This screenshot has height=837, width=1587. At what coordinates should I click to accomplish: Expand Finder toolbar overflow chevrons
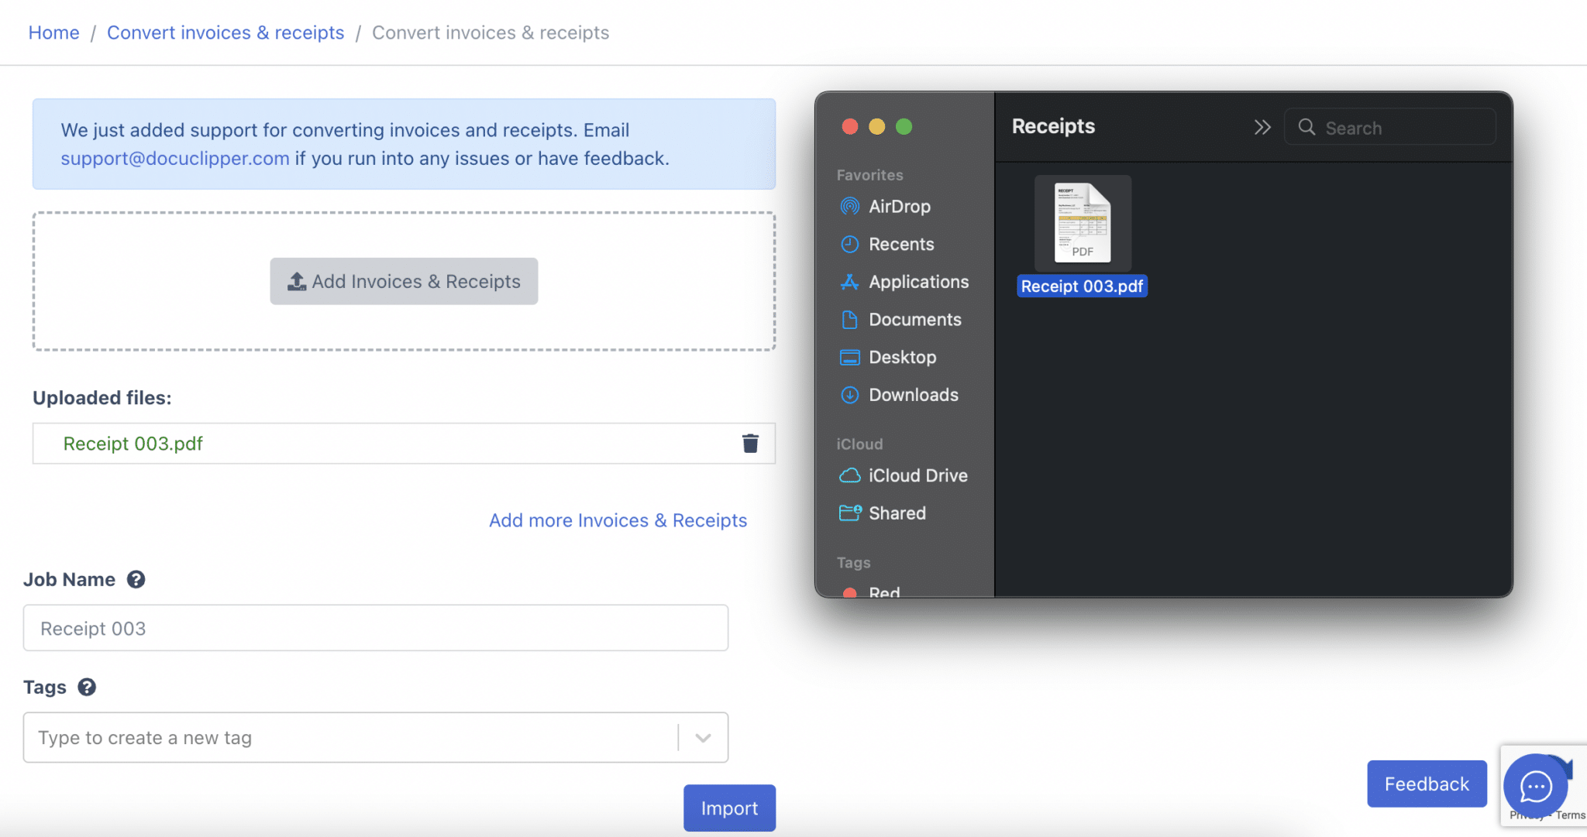1262,127
